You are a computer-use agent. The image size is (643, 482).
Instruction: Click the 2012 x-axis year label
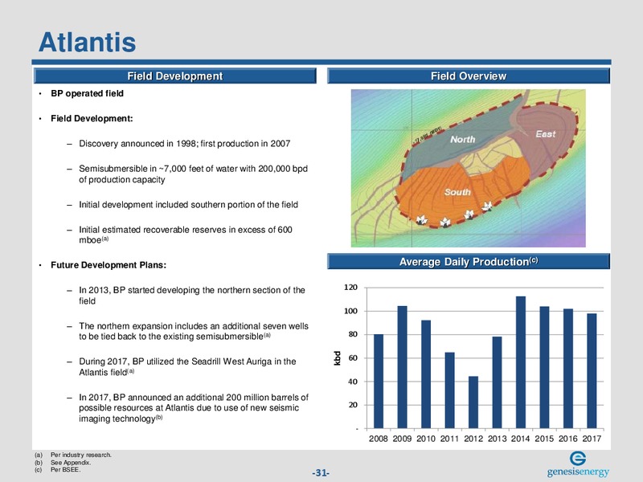[x=473, y=439]
